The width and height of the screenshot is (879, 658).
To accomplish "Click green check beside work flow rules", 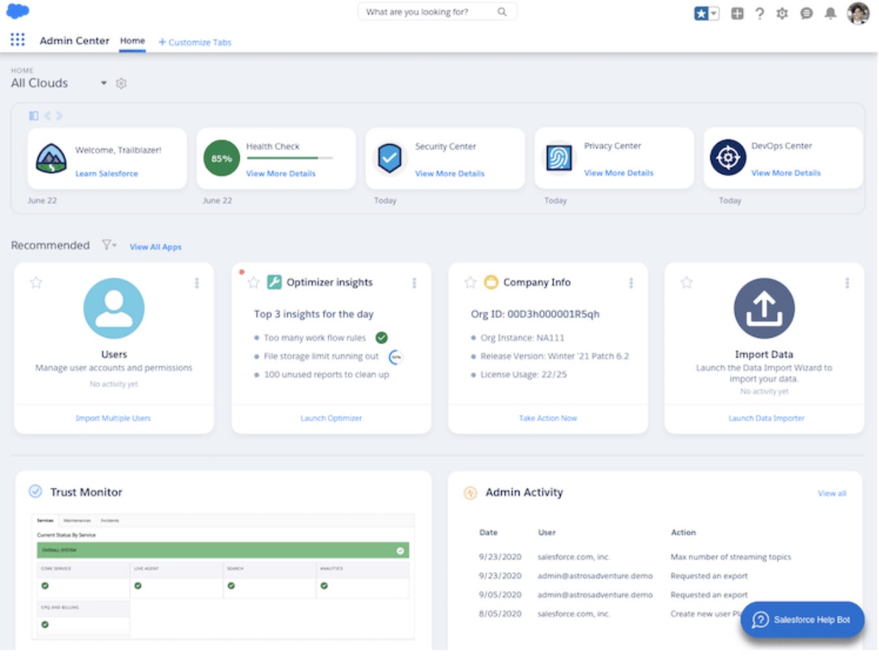I will [382, 337].
